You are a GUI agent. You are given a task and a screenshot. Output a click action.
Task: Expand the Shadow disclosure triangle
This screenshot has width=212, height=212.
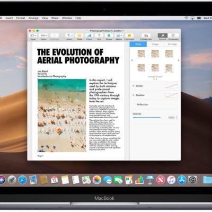134,95
